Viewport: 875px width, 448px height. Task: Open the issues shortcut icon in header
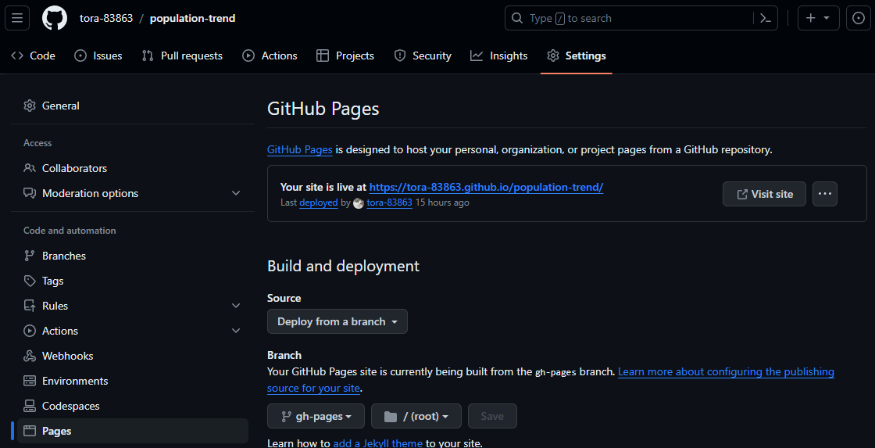point(859,19)
